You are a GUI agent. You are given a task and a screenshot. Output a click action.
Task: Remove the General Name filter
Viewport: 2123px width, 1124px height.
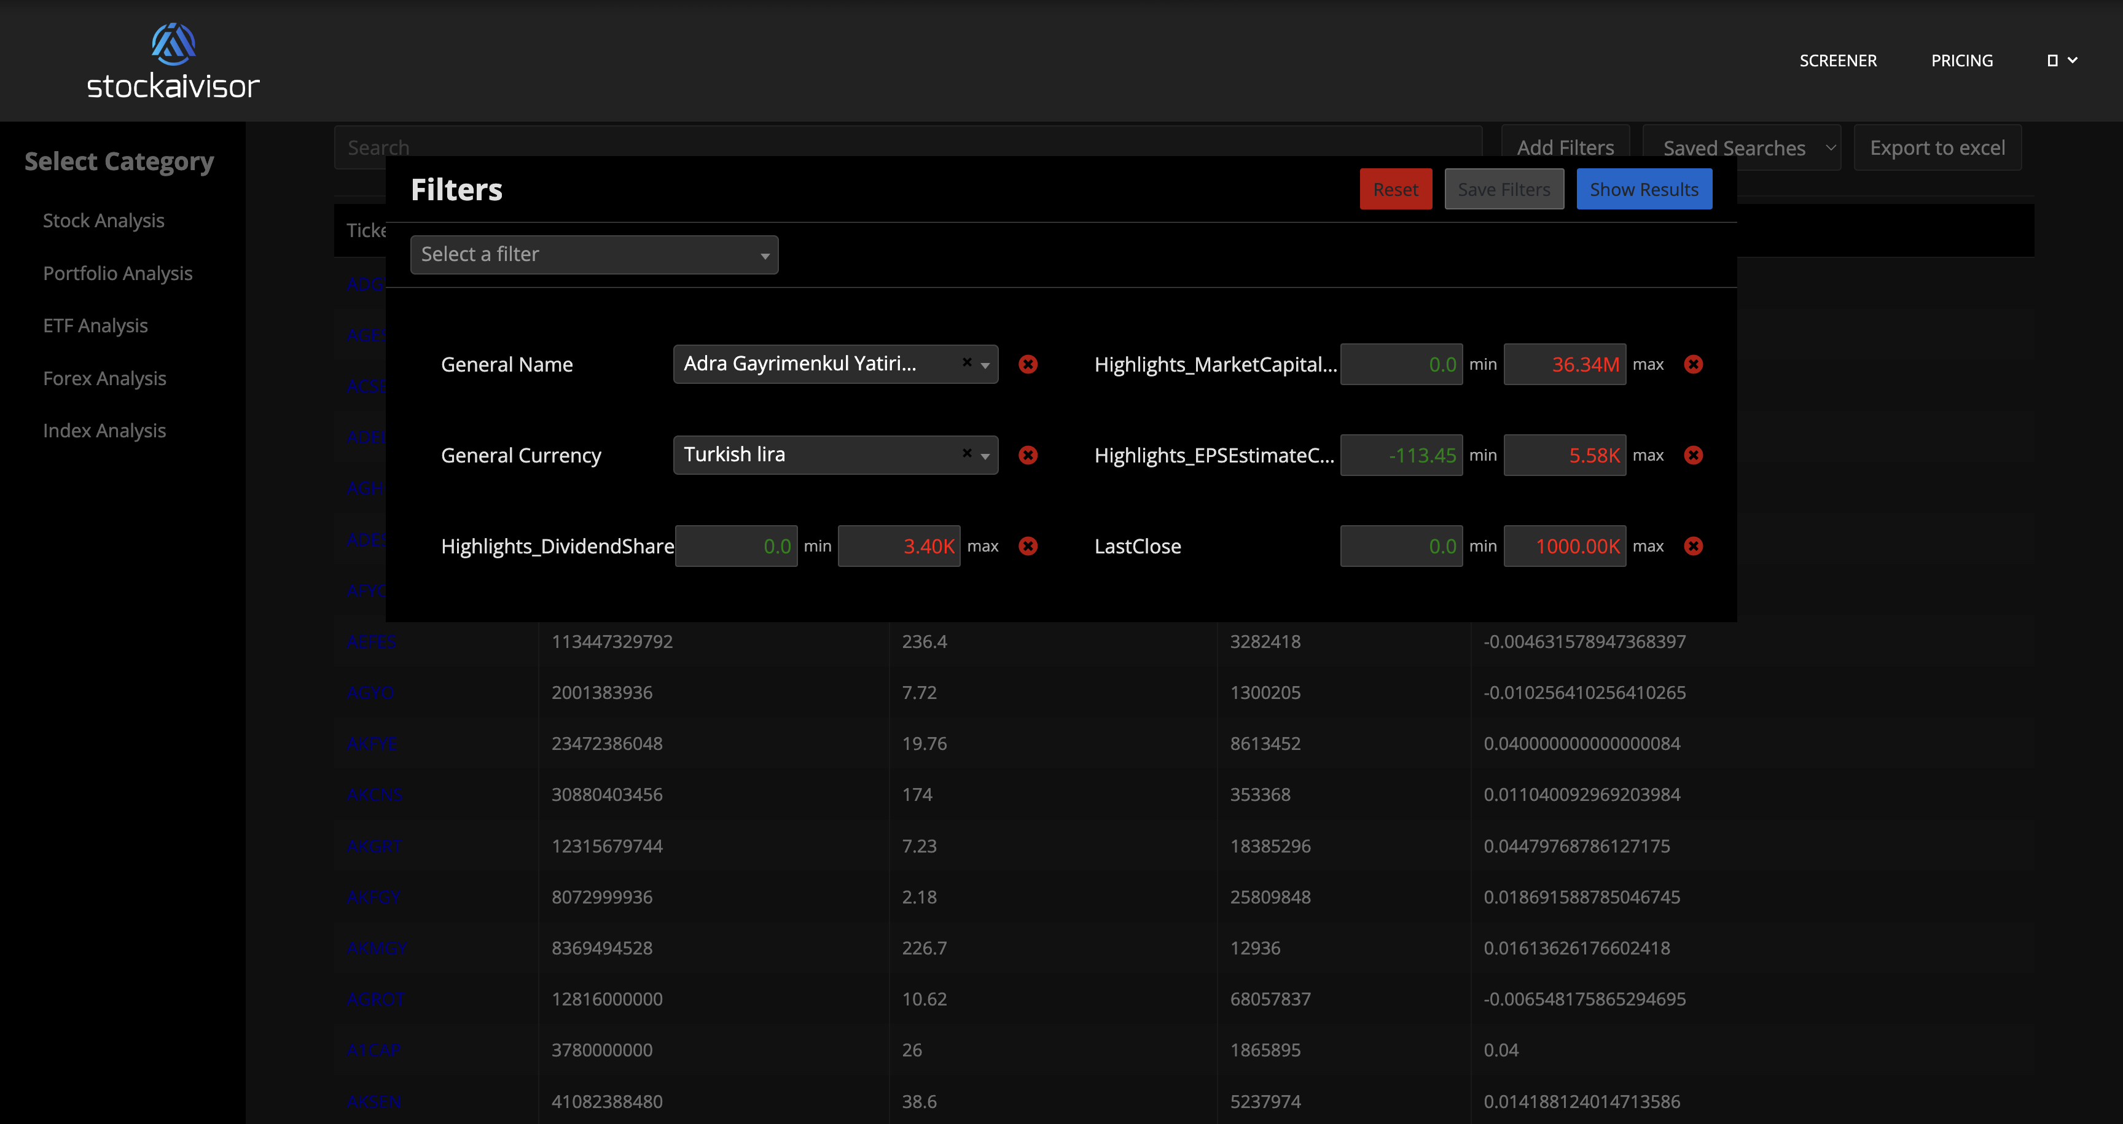pyautogui.click(x=1028, y=364)
